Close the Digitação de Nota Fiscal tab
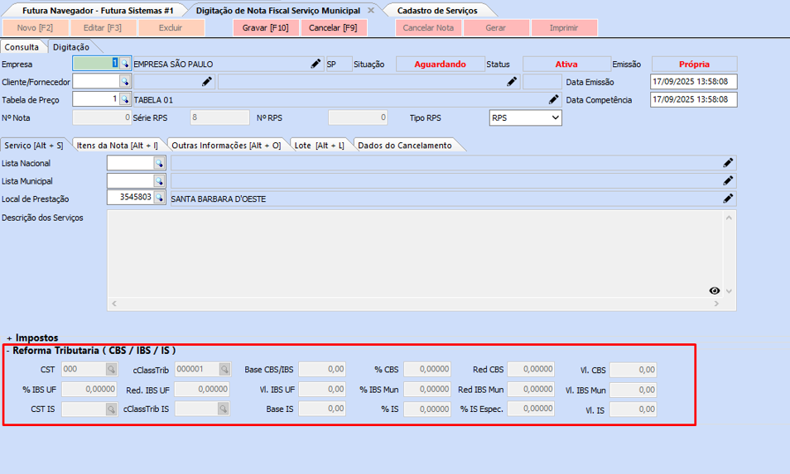The height and width of the screenshot is (474, 790). click(x=370, y=11)
